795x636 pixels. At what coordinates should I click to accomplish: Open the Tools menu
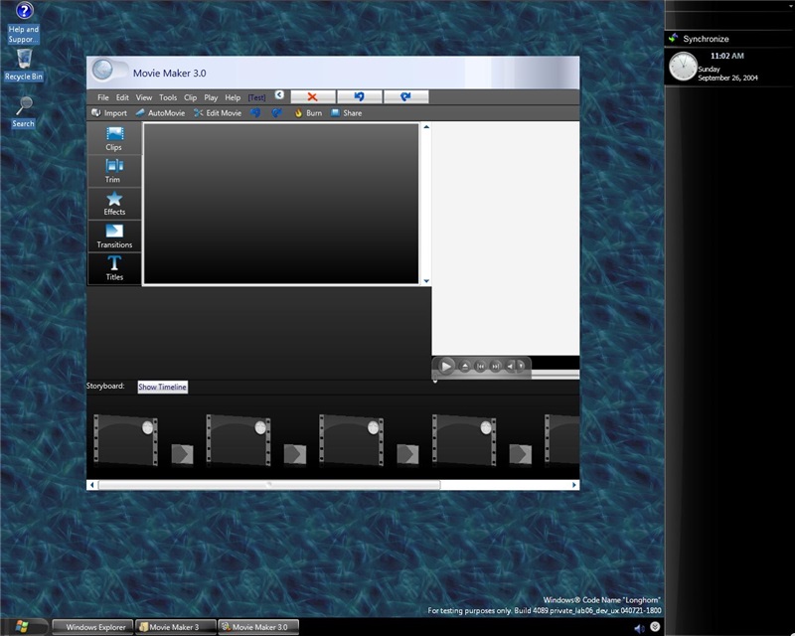coord(168,97)
